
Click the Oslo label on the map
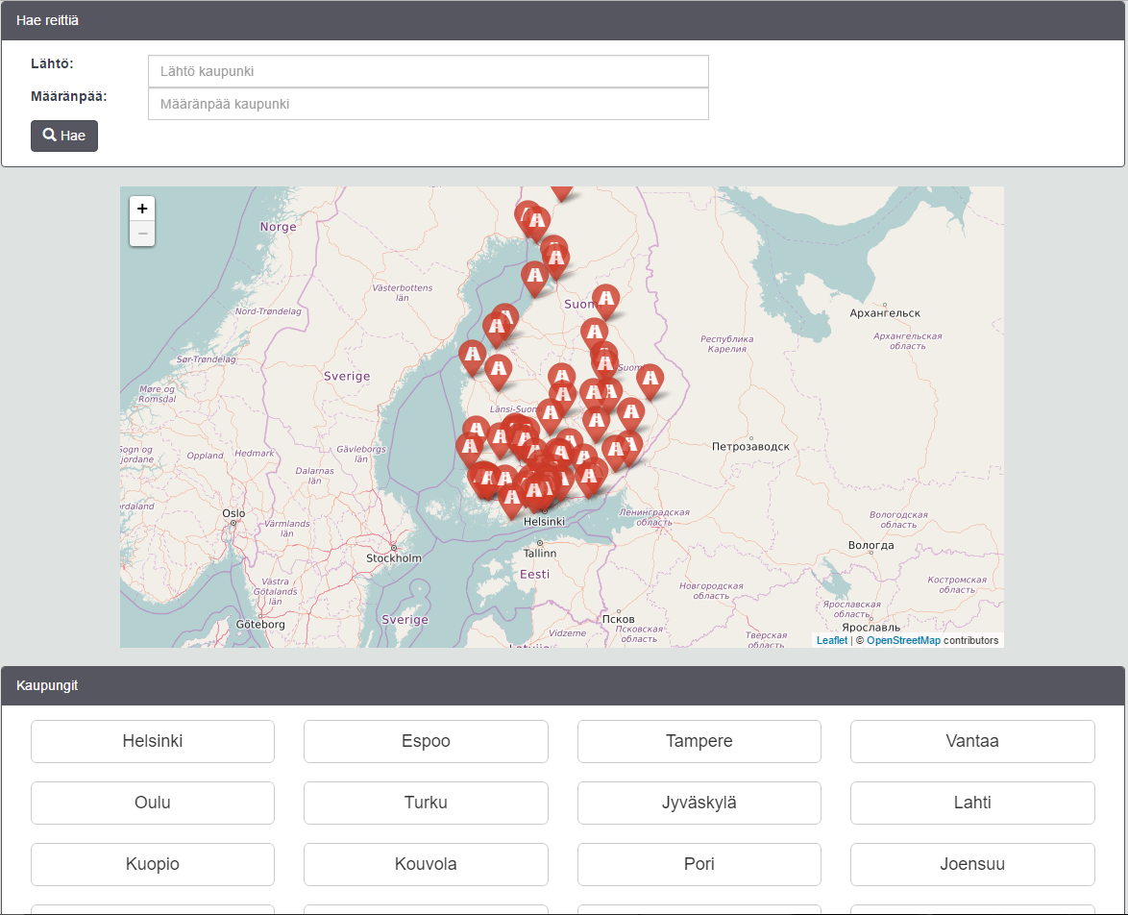tap(233, 513)
